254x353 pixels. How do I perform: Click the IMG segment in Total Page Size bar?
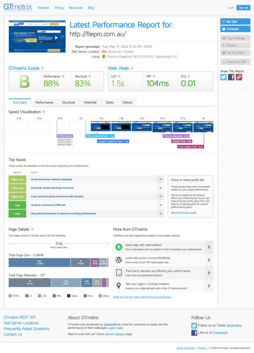tap(40, 262)
